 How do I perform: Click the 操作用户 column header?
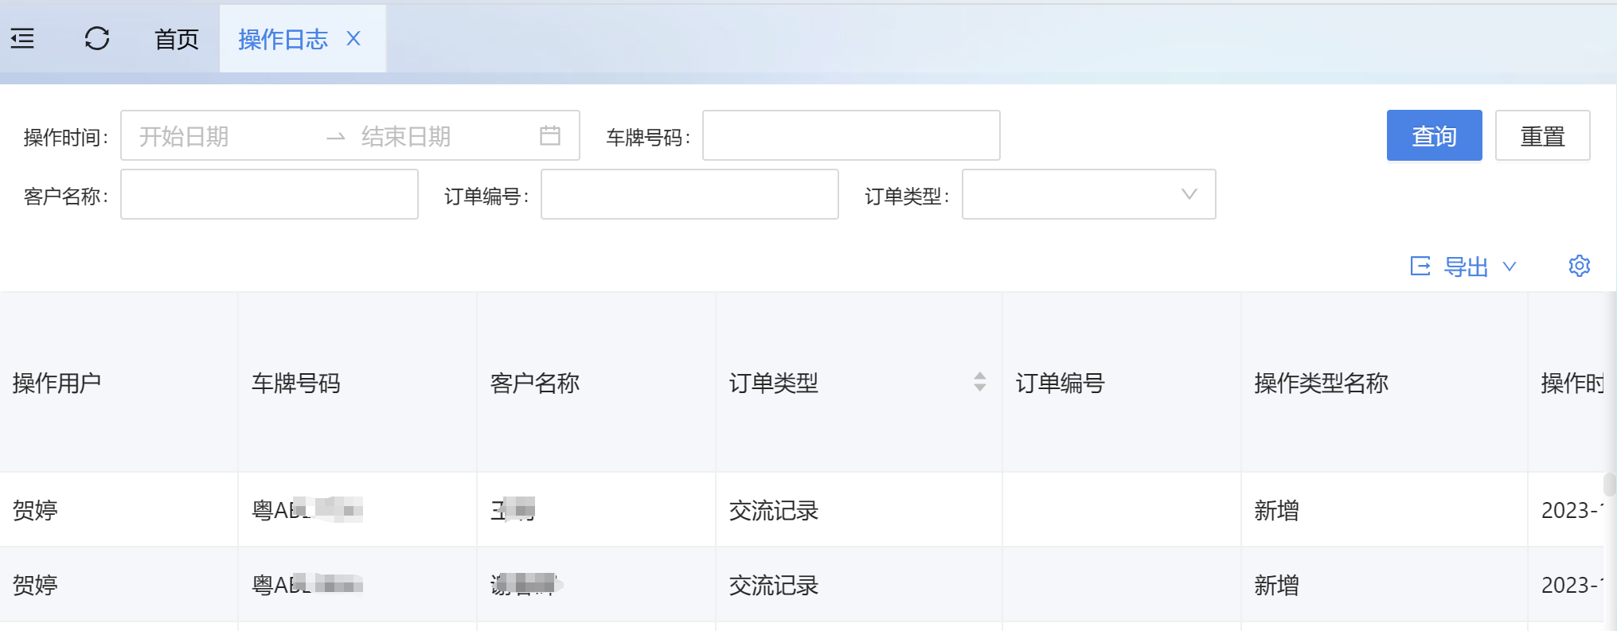(57, 383)
